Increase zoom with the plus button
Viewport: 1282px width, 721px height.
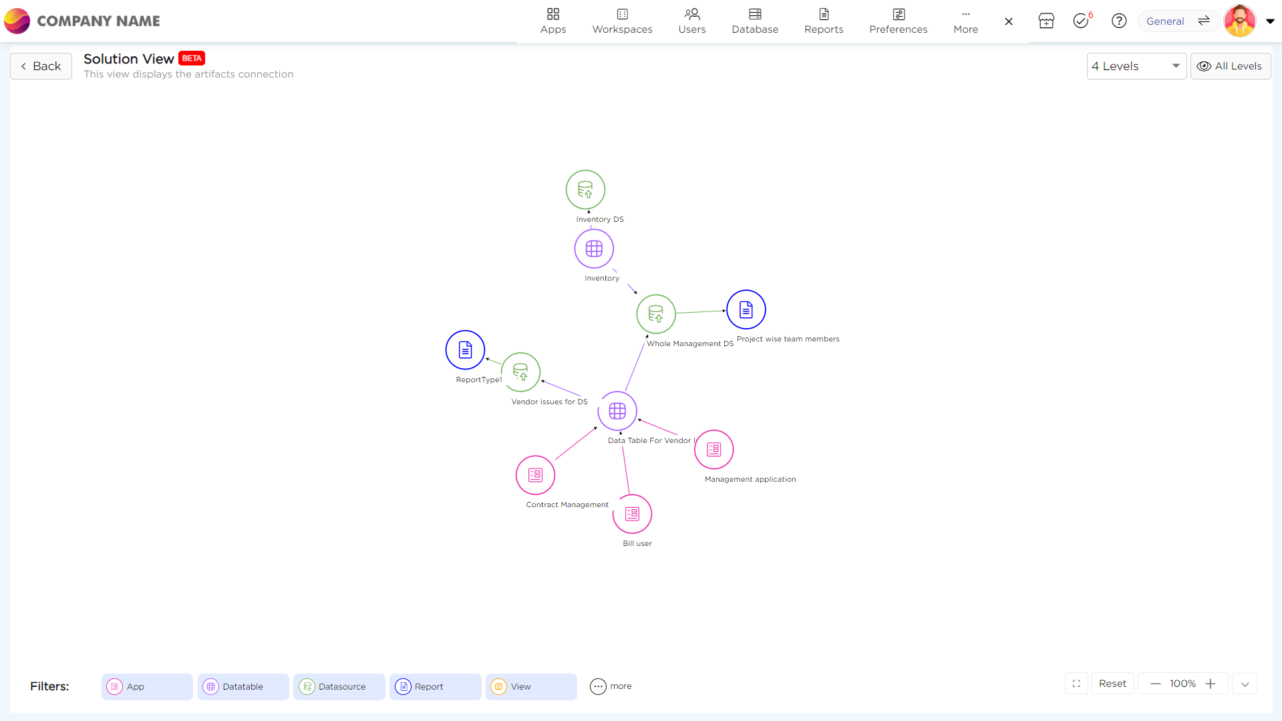pyautogui.click(x=1211, y=684)
